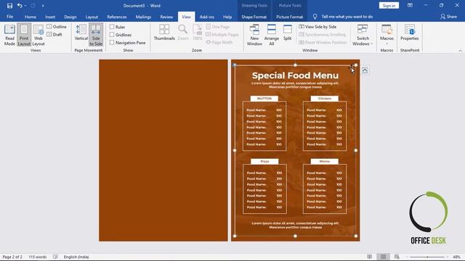This screenshot has height=261, width=465.
Task: Click the Sign in button
Action: pos(389,6)
